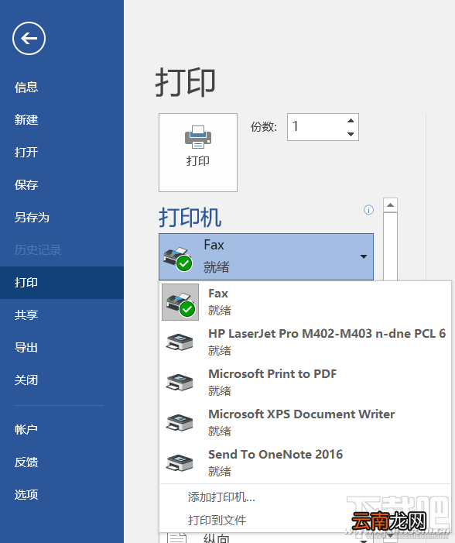This screenshot has width=455, height=543.
Task: Choose 保存 in the sidebar
Action: 26,185
